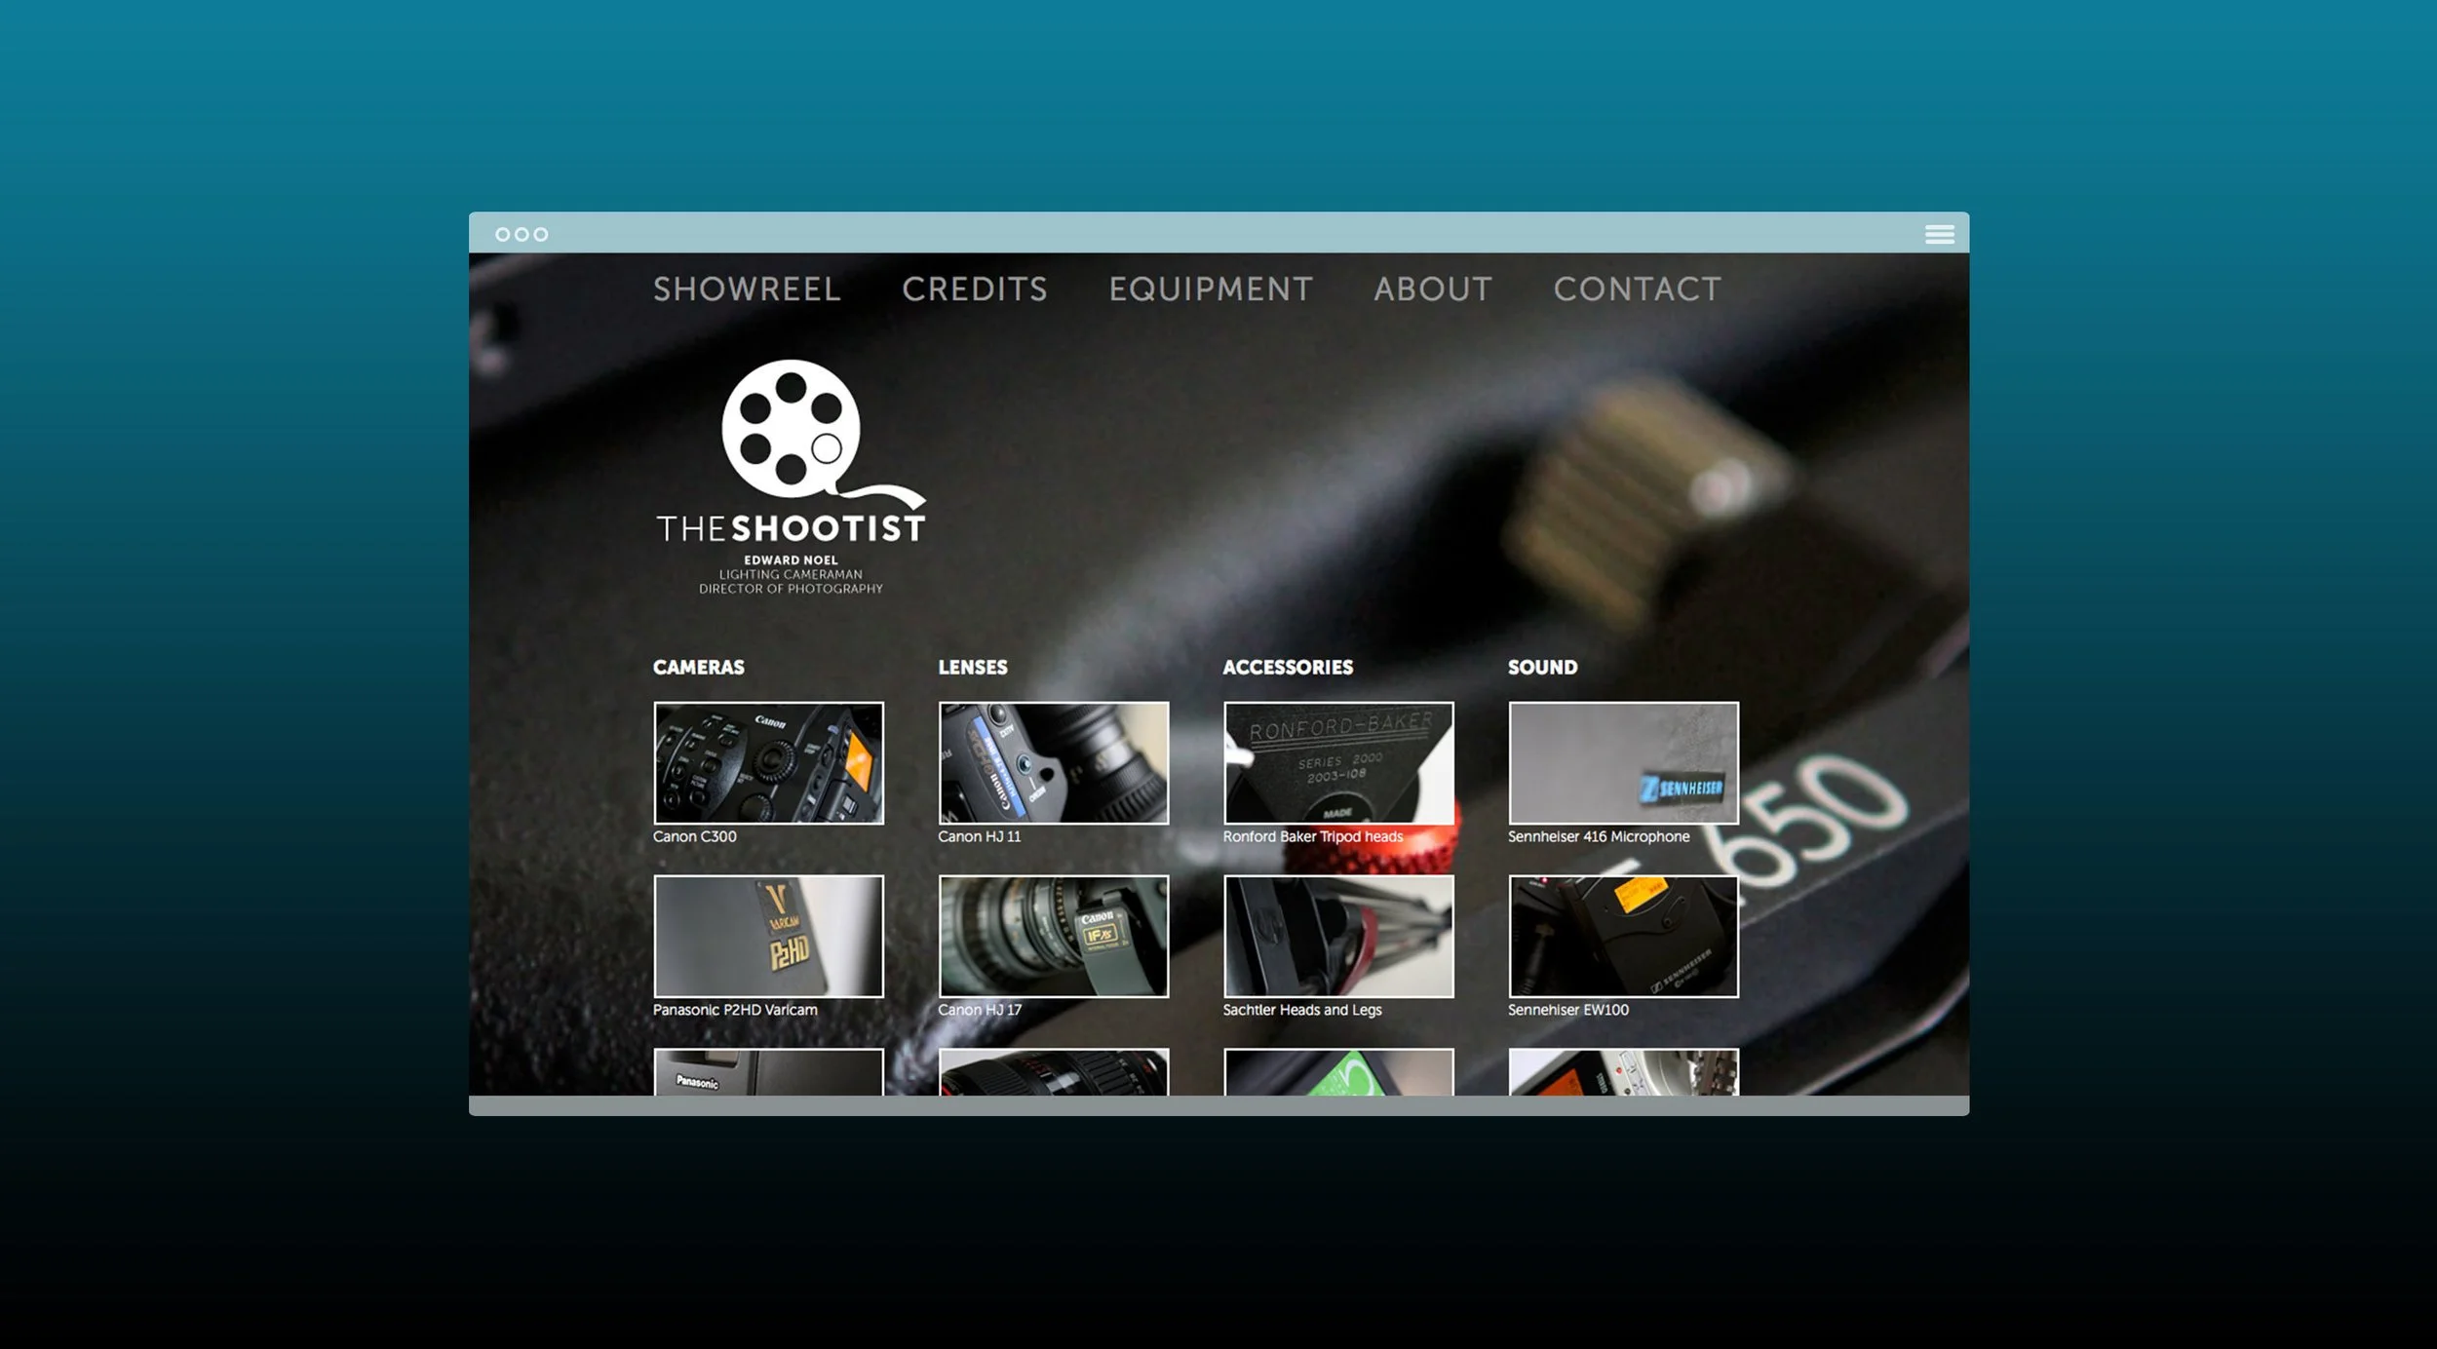The image size is (2437, 1349).
Task: Navigate to the Contact page
Action: point(1637,289)
